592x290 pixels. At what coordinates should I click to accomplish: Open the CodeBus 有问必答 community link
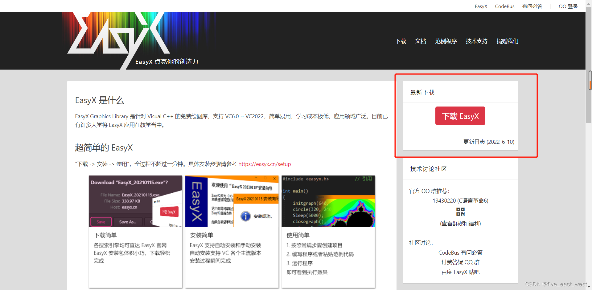460,253
